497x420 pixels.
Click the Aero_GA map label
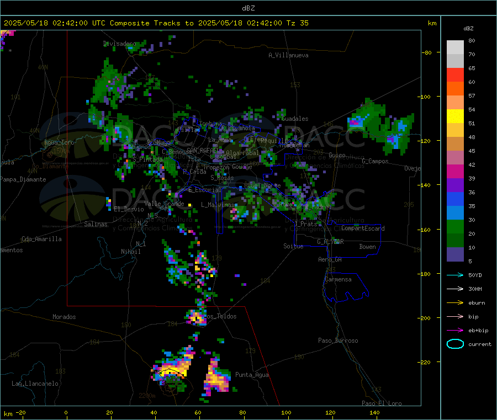click(x=330, y=259)
